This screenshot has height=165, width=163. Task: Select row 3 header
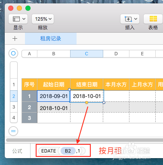pos(14,107)
